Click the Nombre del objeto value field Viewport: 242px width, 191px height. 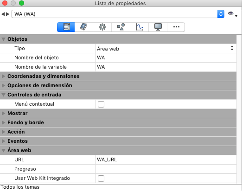[166, 57]
